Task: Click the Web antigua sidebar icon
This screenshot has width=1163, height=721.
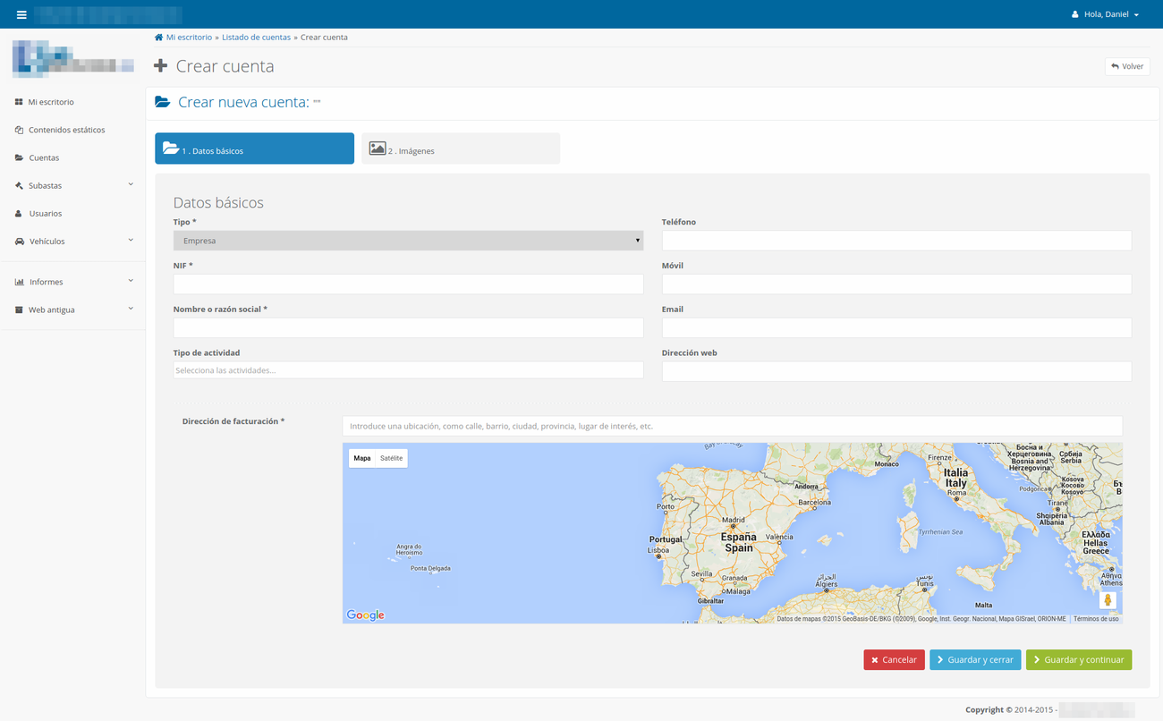Action: tap(19, 310)
